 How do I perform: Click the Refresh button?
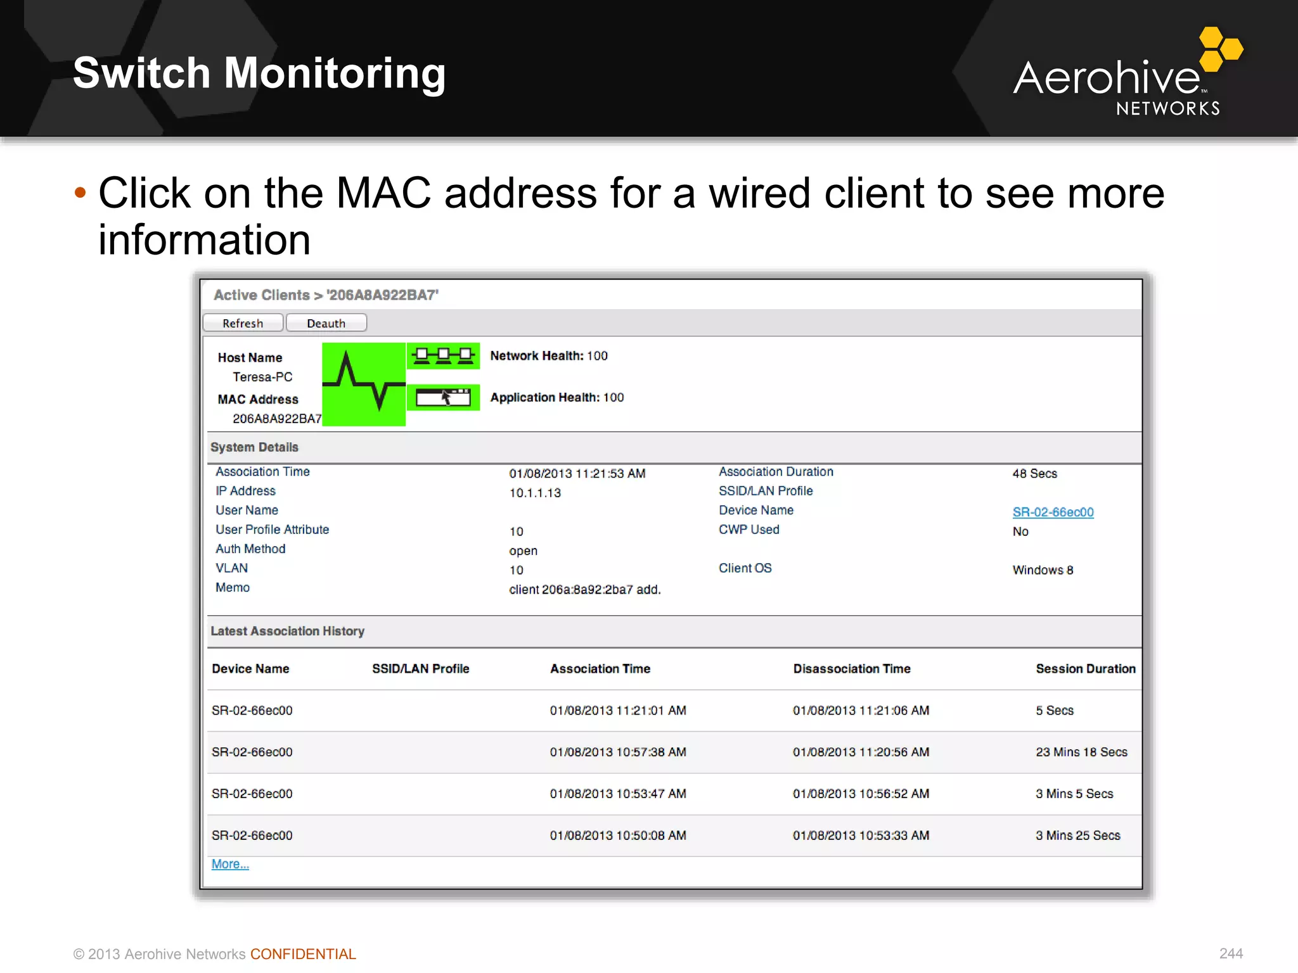point(243,323)
